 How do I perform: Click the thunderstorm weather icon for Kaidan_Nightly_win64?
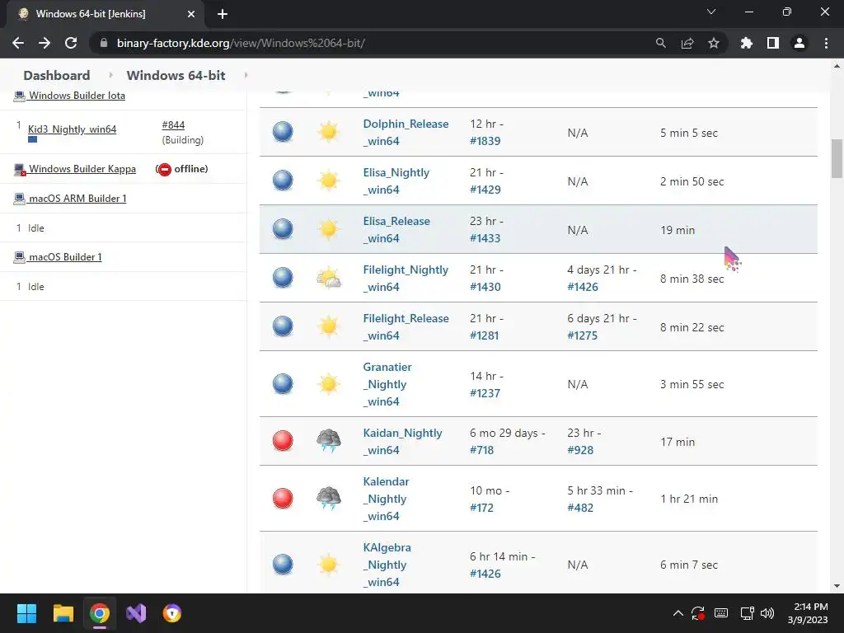(x=328, y=441)
